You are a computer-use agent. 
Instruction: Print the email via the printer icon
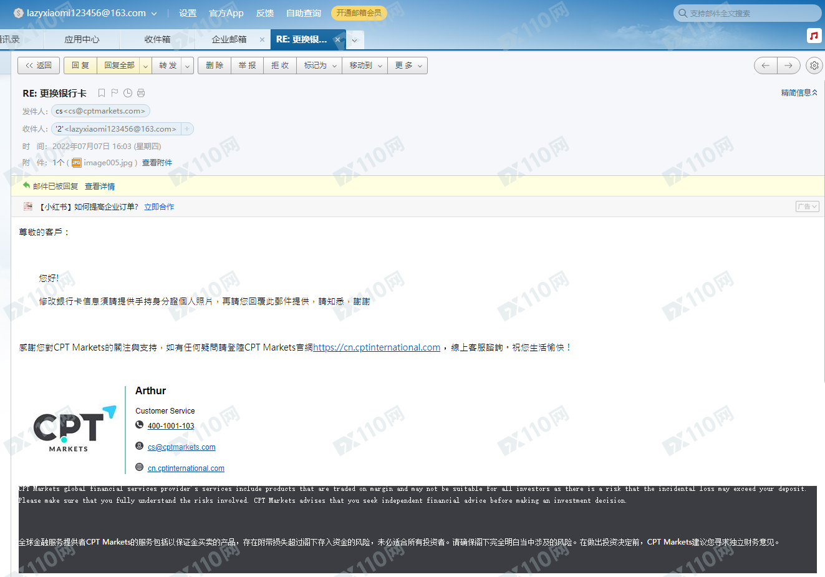(x=141, y=93)
